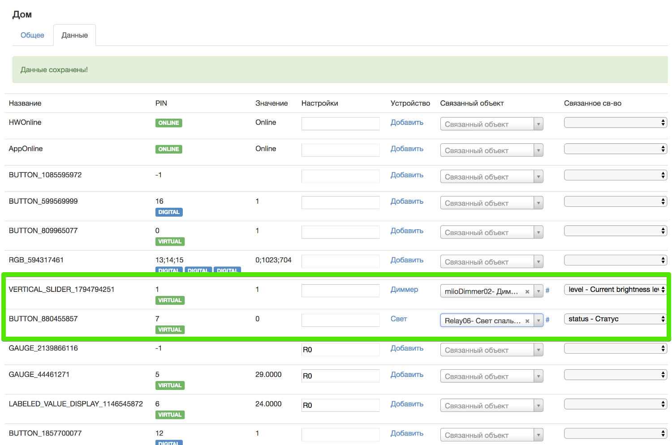Click ONLINE badge in HWOnline row
Image resolution: width=672 pixels, height=445 pixels.
(168, 123)
